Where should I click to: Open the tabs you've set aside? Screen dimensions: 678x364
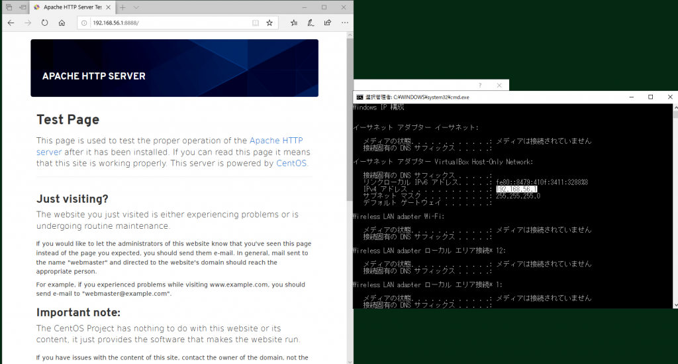tap(9, 7)
